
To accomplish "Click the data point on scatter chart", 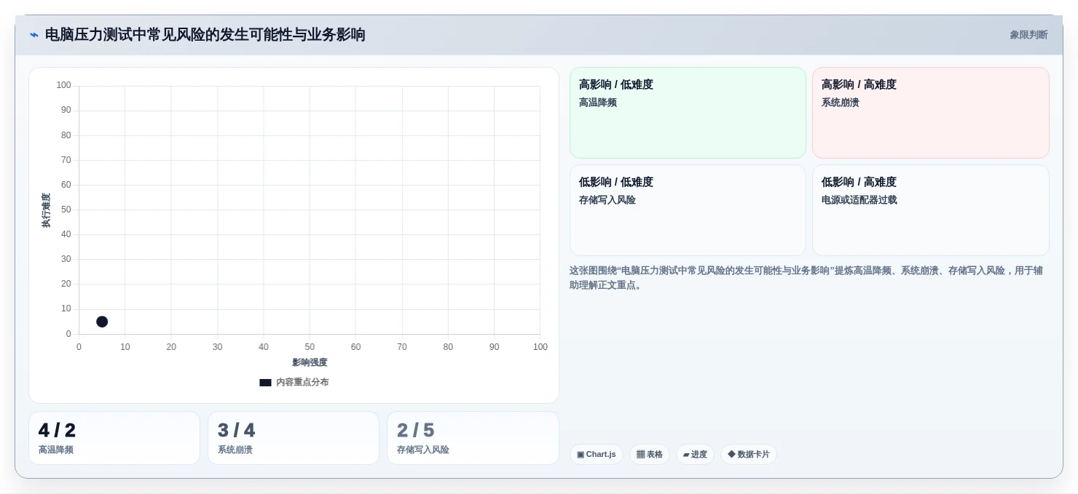I will click(102, 322).
